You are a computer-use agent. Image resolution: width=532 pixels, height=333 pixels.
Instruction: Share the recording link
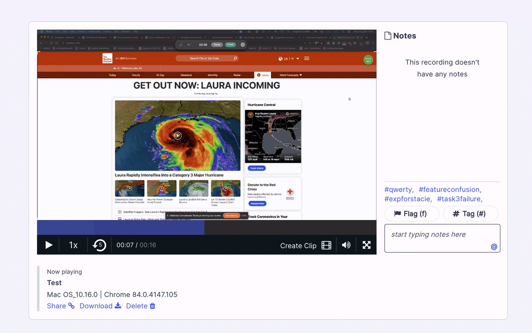tap(61, 306)
